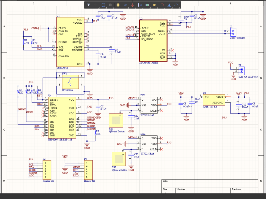Click the GPIO13 net label at DD2
This screenshot has height=199, width=266.
click(132, 137)
